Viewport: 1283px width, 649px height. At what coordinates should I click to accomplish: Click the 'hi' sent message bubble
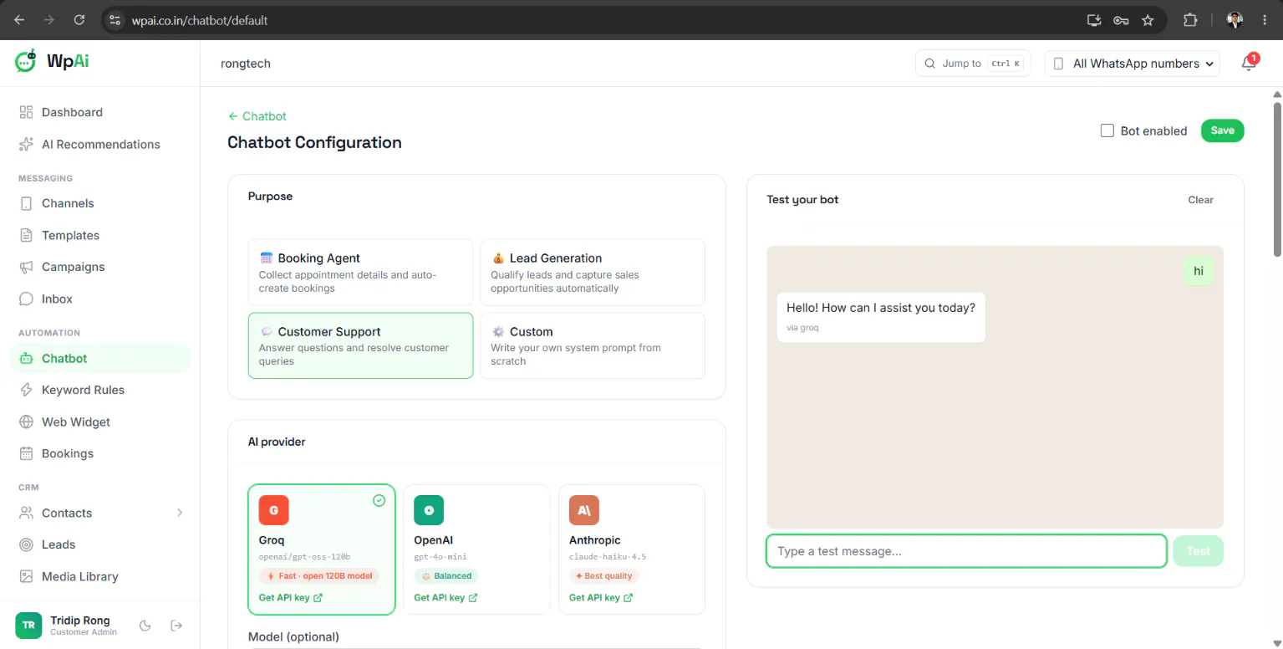click(1199, 271)
